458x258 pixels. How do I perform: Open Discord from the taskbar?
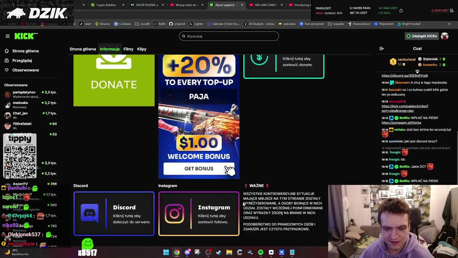[x=187, y=252]
